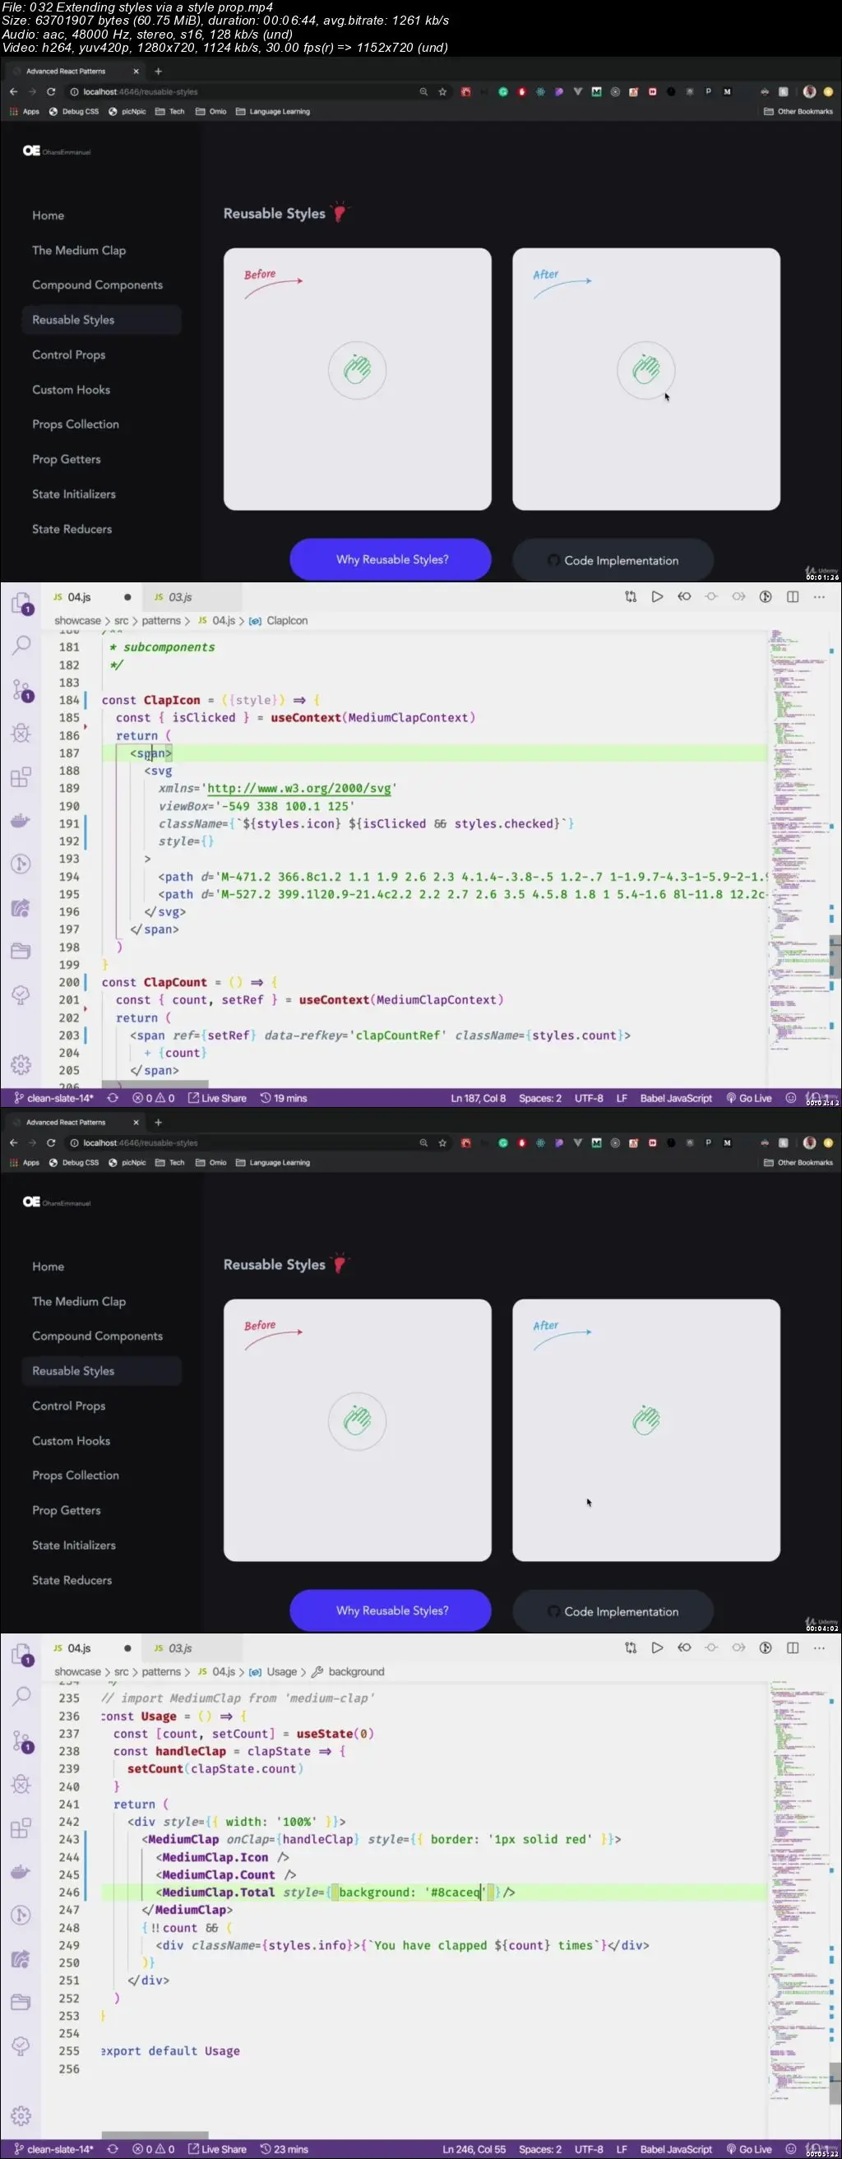Open 'Control Props' in first browser frame sidebar

[69, 354]
